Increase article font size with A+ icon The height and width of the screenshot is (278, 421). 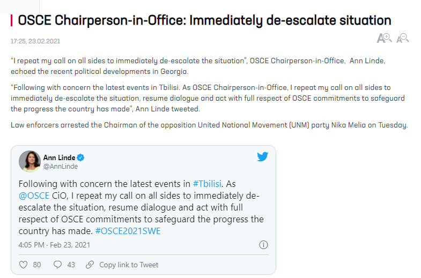tap(384, 38)
